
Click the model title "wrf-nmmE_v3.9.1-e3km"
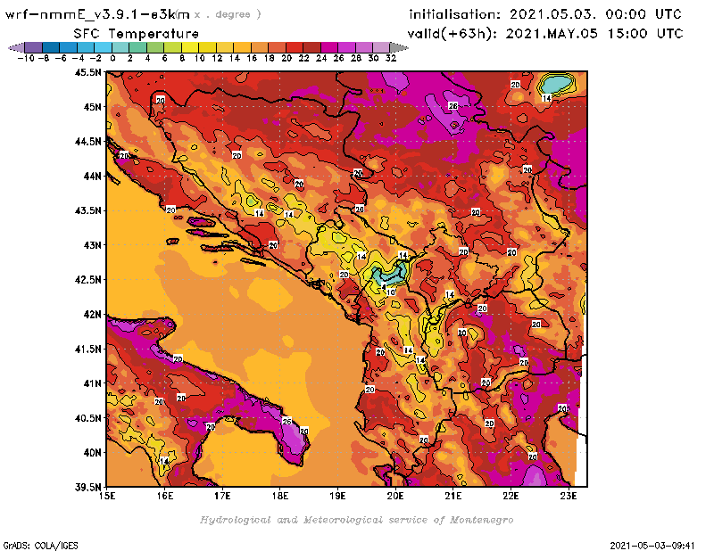[97, 14]
